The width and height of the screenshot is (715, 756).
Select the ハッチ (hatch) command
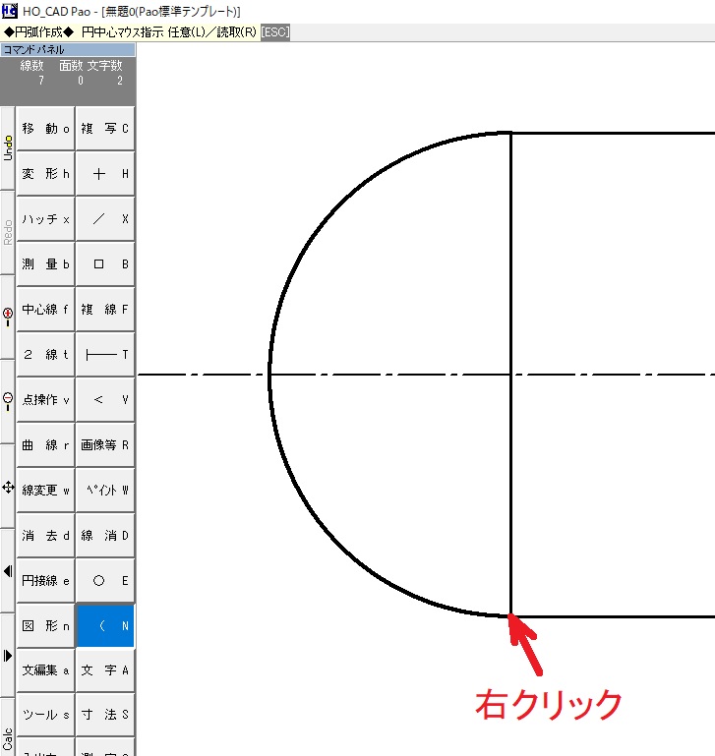click(x=46, y=218)
